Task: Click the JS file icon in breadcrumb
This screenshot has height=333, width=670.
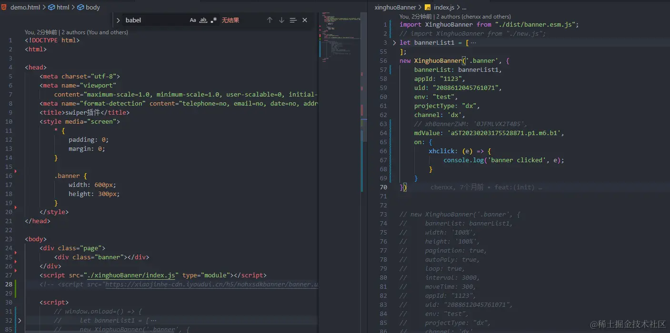Action: pyautogui.click(x=428, y=7)
